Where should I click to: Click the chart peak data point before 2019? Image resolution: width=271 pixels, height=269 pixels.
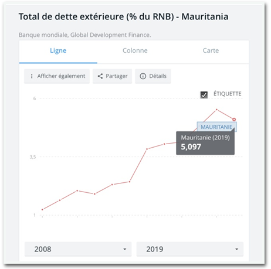point(216,110)
